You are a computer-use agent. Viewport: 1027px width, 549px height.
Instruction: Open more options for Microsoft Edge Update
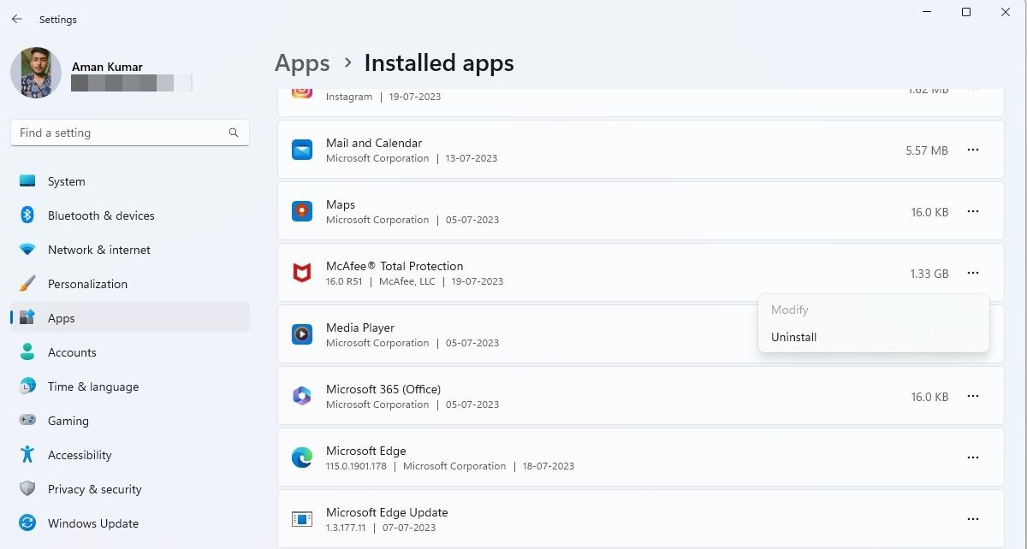tap(973, 519)
